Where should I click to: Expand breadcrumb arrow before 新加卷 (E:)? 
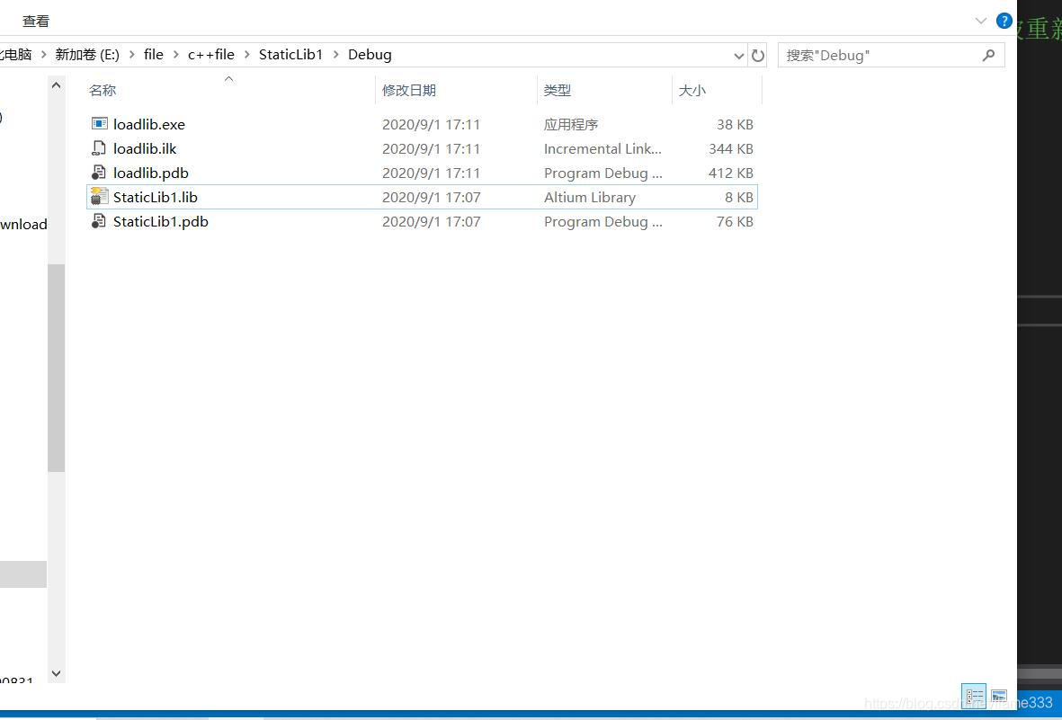pos(44,55)
